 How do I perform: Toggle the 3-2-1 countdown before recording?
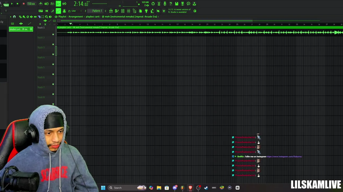point(52,4)
